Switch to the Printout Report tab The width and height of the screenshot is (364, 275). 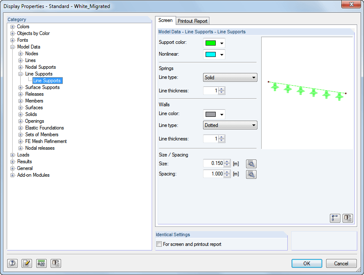coord(193,20)
